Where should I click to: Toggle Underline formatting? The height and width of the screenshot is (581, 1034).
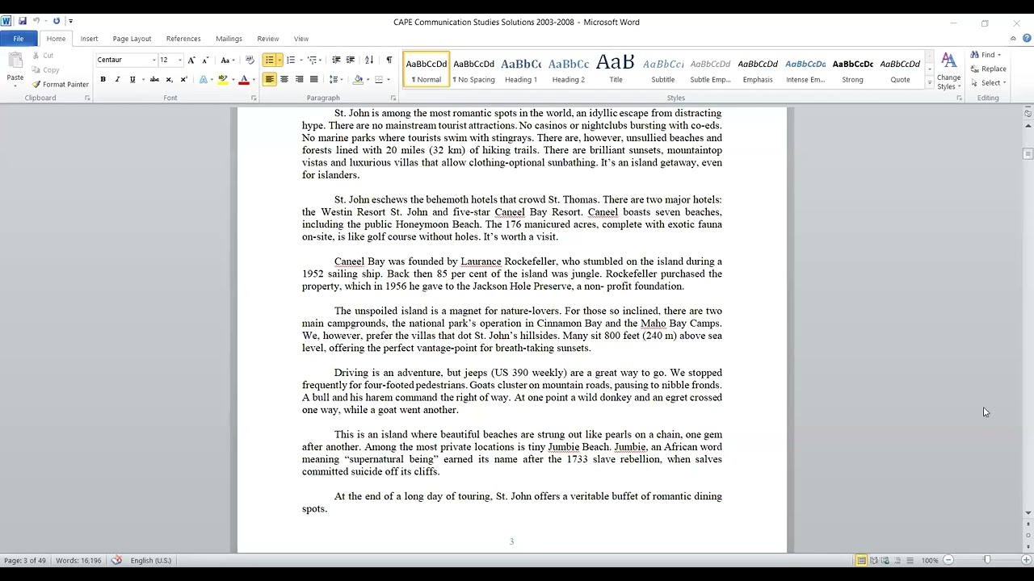click(132, 79)
